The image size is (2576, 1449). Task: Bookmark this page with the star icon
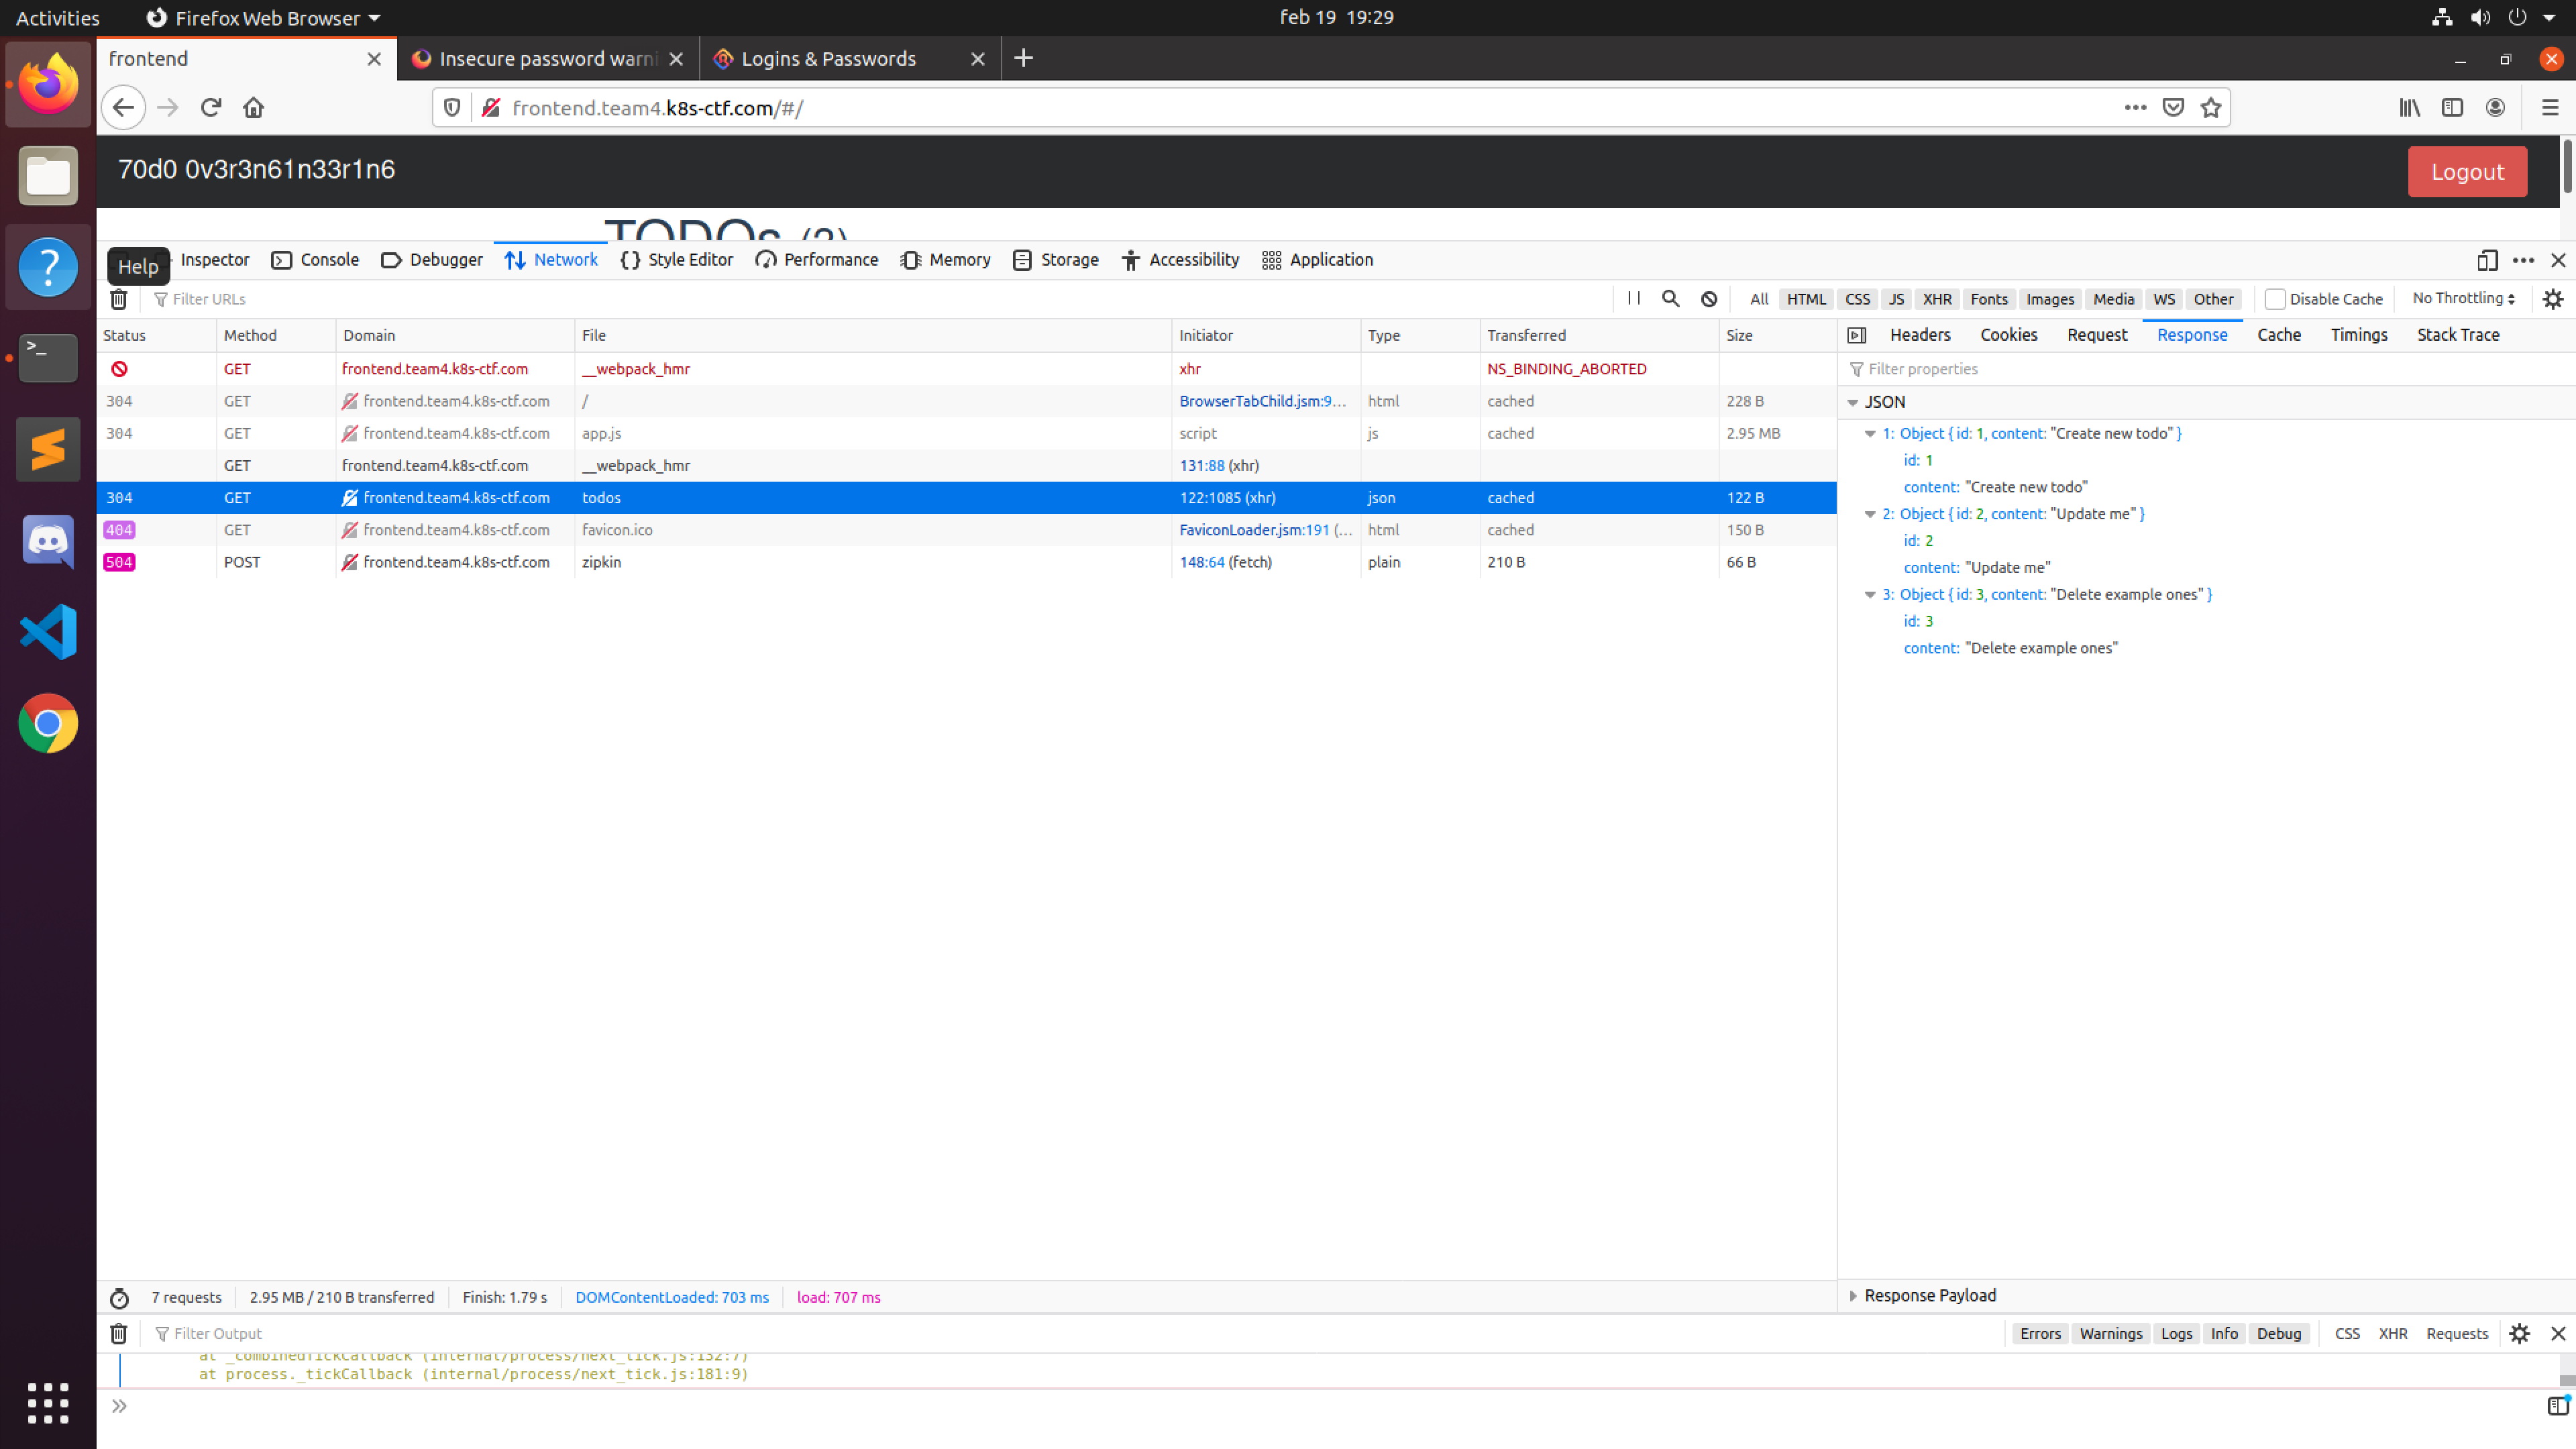click(x=2211, y=107)
